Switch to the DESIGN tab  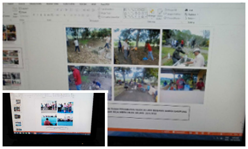[22, 4]
